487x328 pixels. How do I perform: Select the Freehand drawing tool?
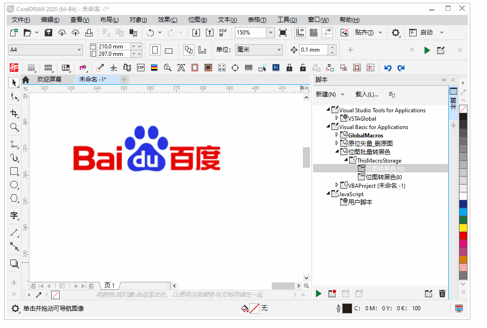[14, 144]
